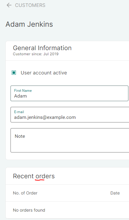The image size is (129, 220).
Task: Click the General Information card heading
Action: tap(42, 48)
